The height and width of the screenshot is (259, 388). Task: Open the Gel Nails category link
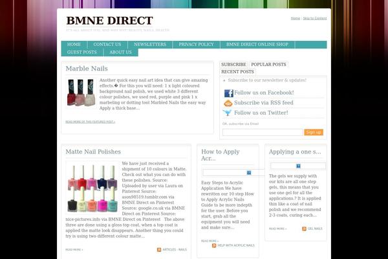click(315, 229)
